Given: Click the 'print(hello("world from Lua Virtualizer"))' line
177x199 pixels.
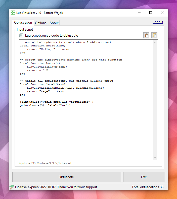Looking at the screenshot, I should [57, 102].
